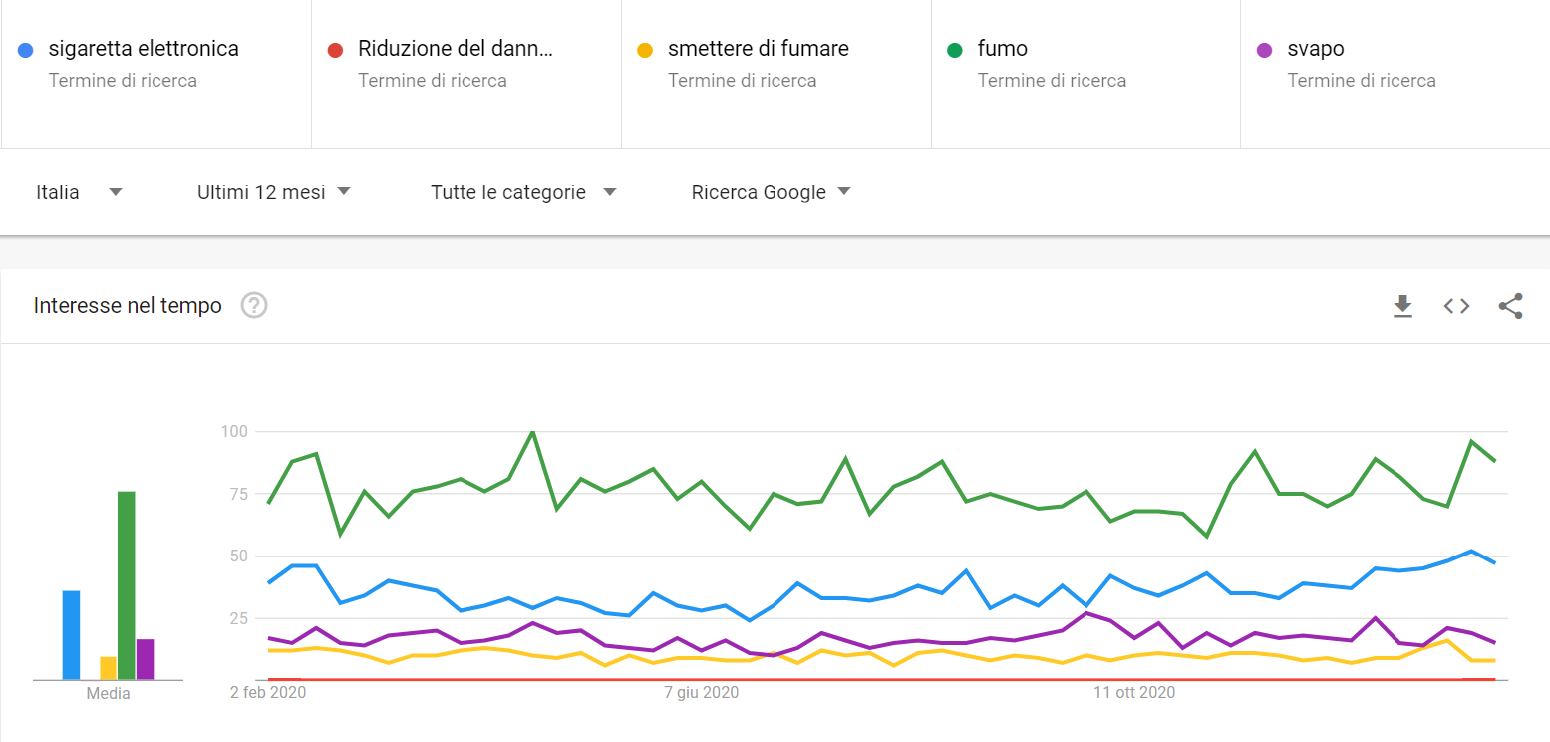Click the 100 peak on green line
The height and width of the screenshot is (742, 1550).
tap(532, 432)
